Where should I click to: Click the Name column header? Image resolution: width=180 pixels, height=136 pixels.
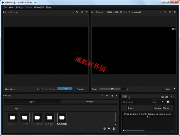coord(168,108)
